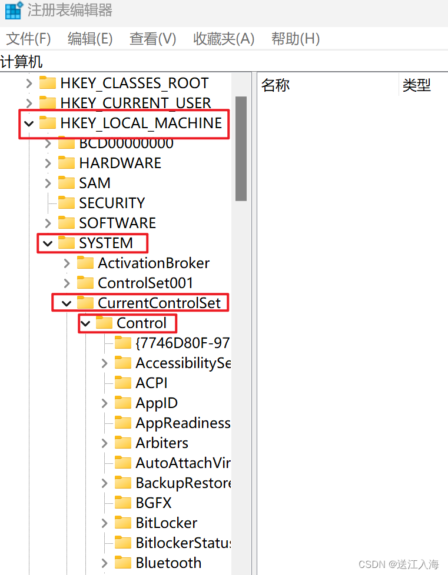
Task: Click the {7746D80F-97 folder icon
Action: point(123,343)
